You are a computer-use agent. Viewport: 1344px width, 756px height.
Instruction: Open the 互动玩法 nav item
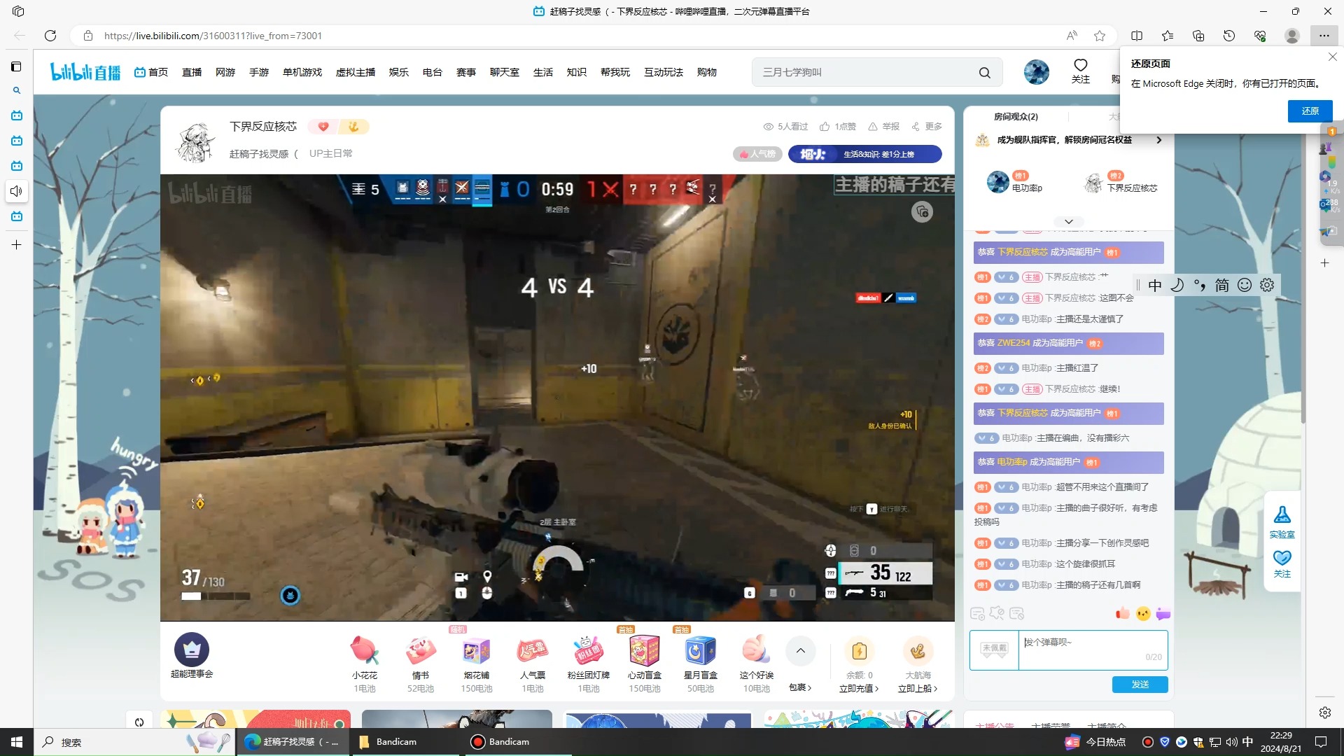coord(664,72)
